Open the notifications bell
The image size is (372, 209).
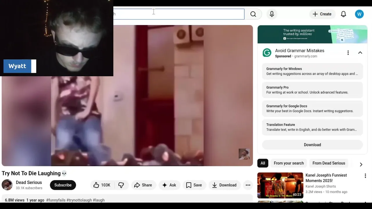344,14
